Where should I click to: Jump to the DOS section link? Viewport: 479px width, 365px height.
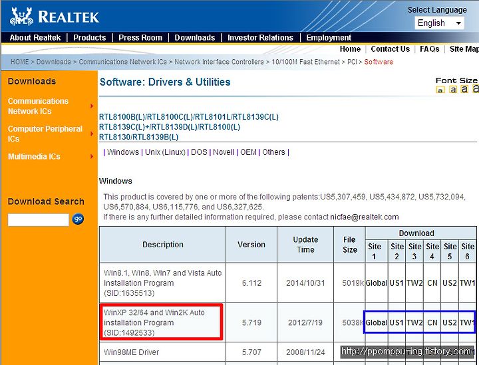pos(199,152)
